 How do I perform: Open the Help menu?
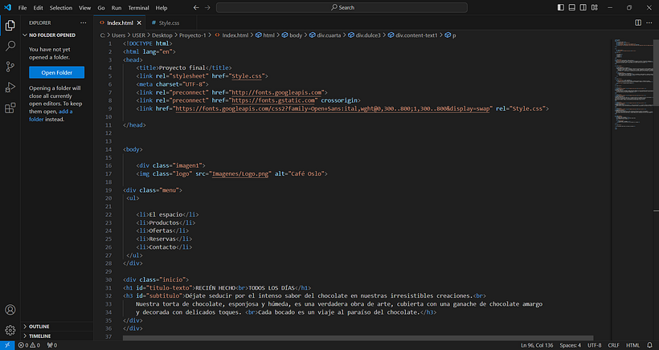[162, 7]
